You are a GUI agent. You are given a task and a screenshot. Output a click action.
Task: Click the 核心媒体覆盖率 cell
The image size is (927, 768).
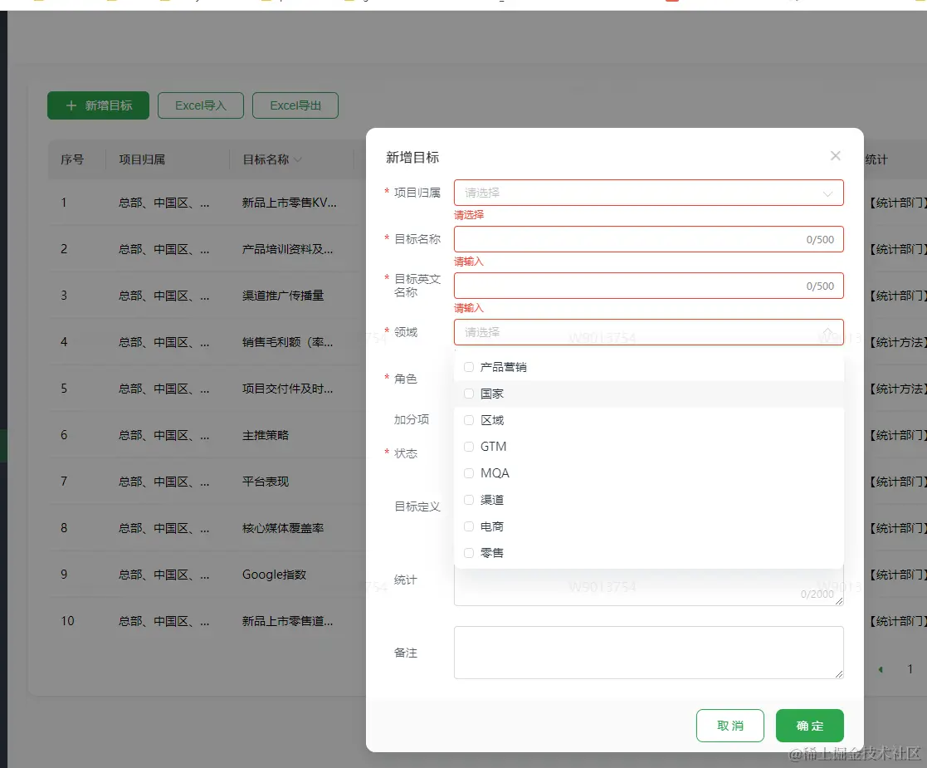[x=283, y=528]
